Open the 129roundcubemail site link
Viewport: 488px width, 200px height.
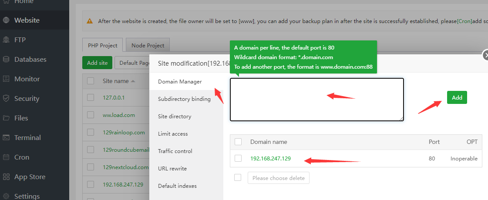click(126, 150)
